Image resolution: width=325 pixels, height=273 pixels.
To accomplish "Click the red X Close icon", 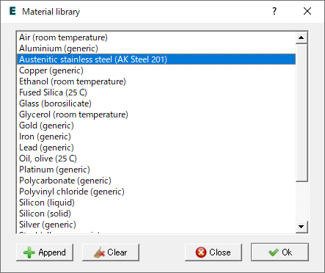I will click(201, 252).
